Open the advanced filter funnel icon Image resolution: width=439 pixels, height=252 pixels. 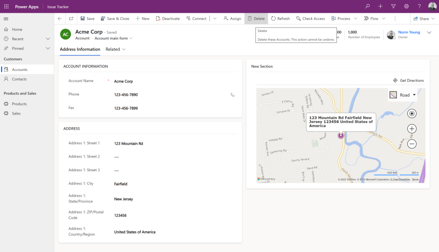393,6
